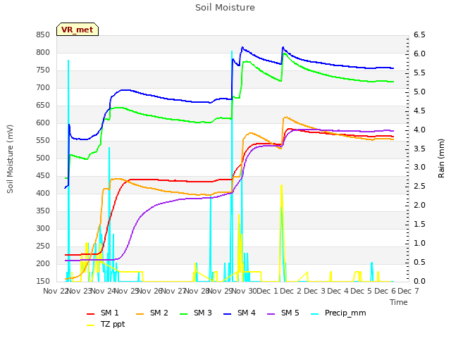Toggle the SM 1 legend entry

[103, 313]
